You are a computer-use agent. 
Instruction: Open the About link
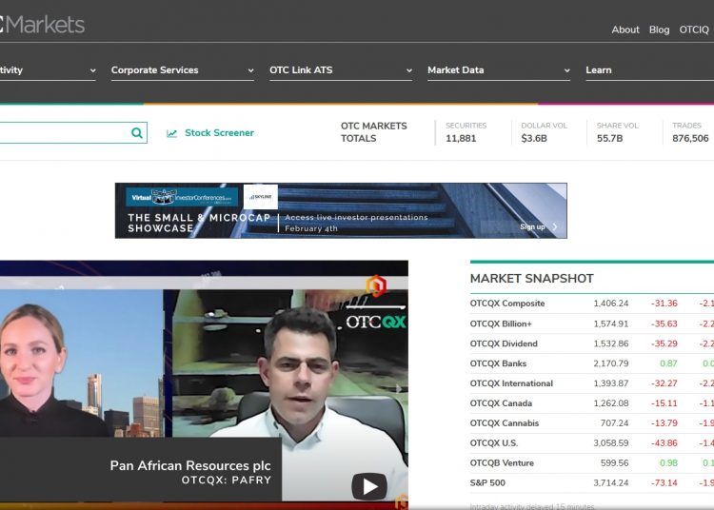(625, 29)
